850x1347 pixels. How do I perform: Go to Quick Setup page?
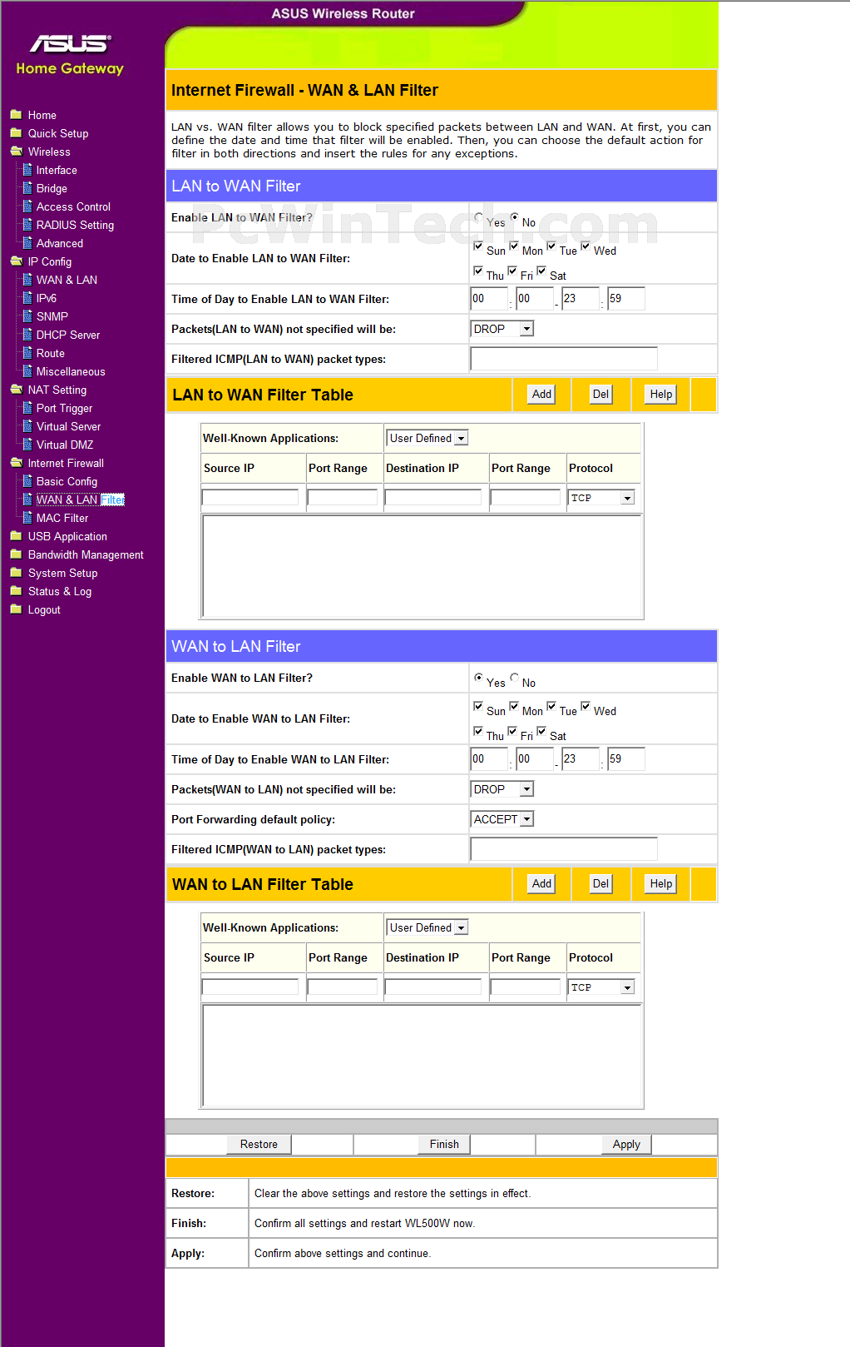point(58,133)
